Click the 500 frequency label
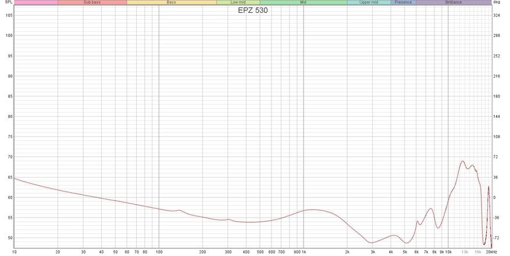This screenshot has width=510, height=256. click(x=260, y=252)
